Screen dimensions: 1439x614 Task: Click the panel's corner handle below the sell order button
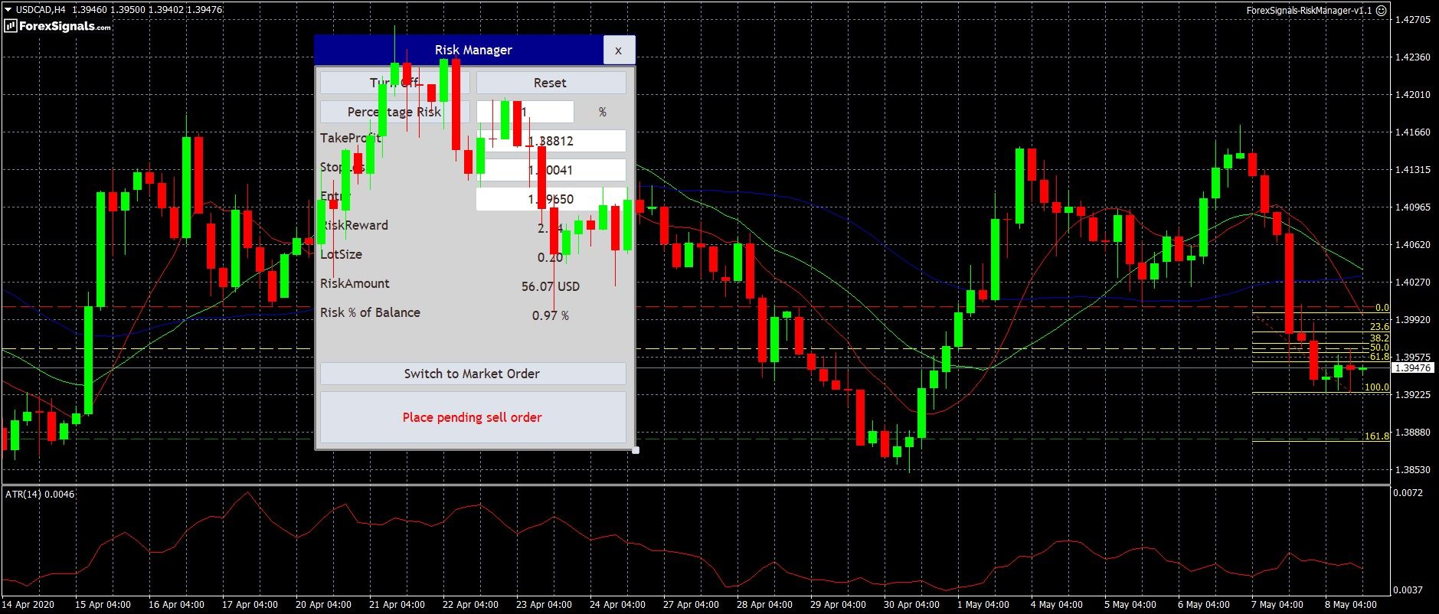coord(636,450)
